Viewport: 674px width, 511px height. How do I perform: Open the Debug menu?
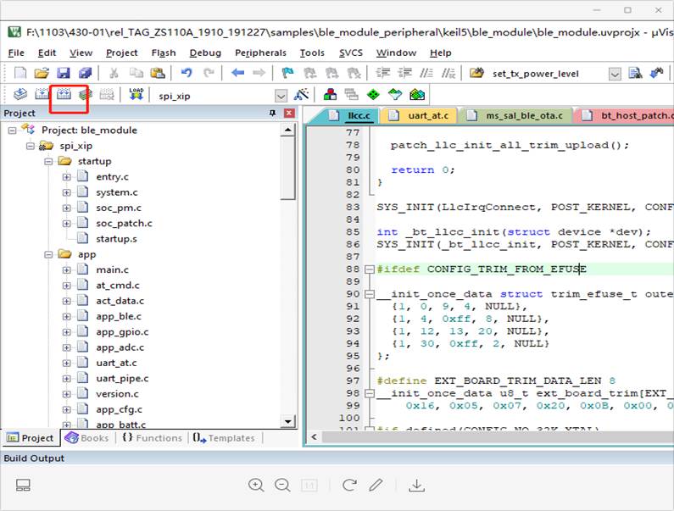tap(205, 53)
